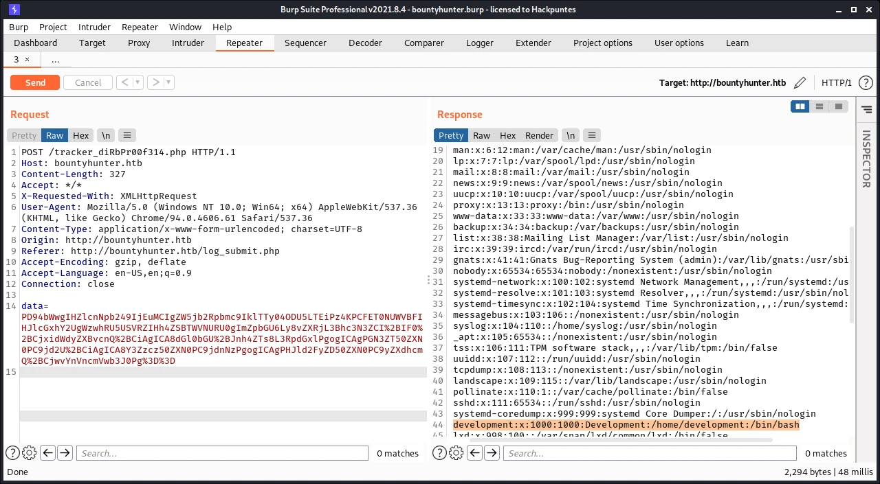880x484 pixels.
Task: Click the Response search field
Action: 650,453
